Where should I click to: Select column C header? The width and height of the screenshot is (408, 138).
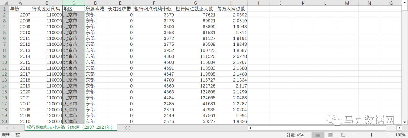[74, 3]
